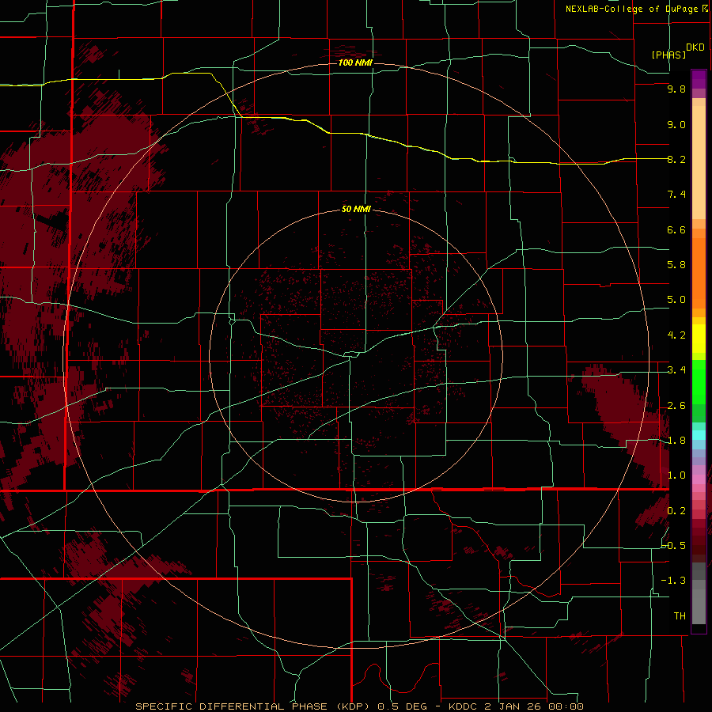Pick the cyan segment of the color bar

[x=699, y=435]
